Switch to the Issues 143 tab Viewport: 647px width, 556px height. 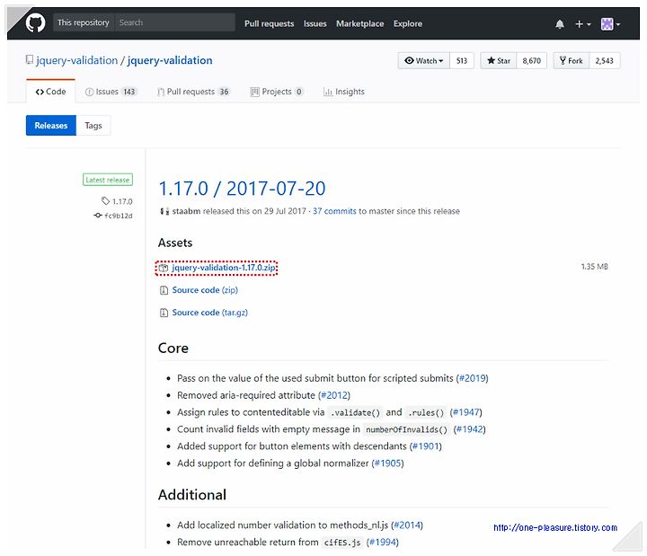111,92
